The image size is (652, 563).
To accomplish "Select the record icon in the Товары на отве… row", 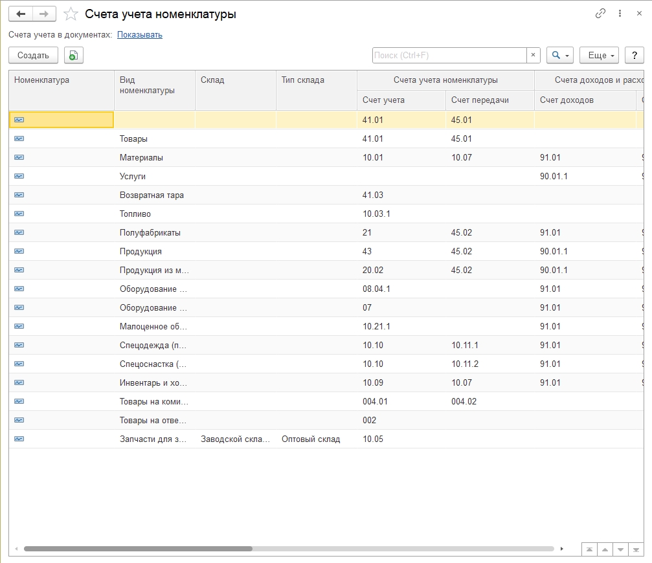I will coord(19,420).
